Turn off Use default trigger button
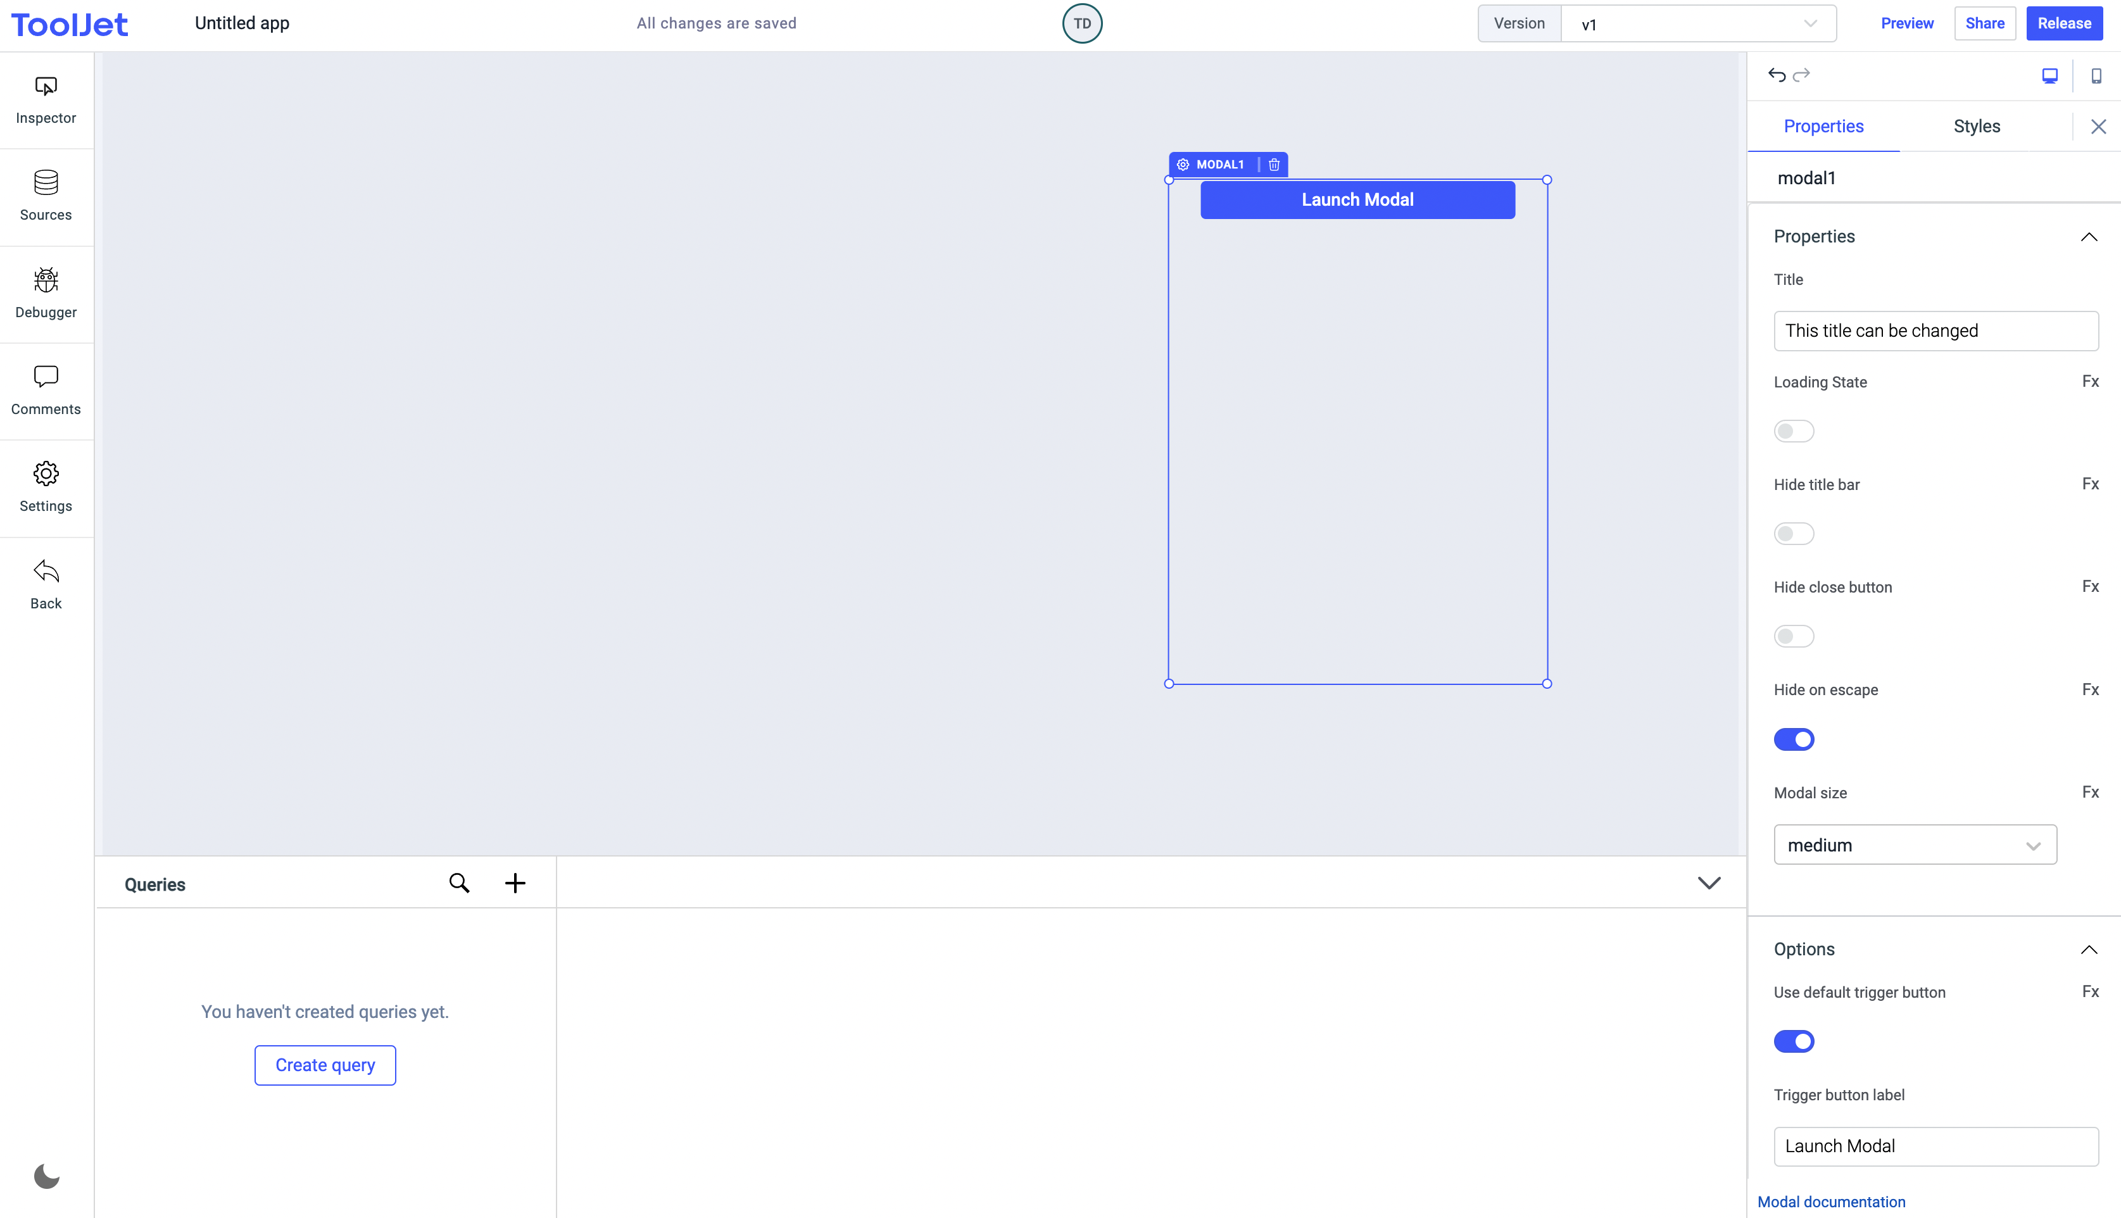The image size is (2121, 1218). coord(1793,1041)
